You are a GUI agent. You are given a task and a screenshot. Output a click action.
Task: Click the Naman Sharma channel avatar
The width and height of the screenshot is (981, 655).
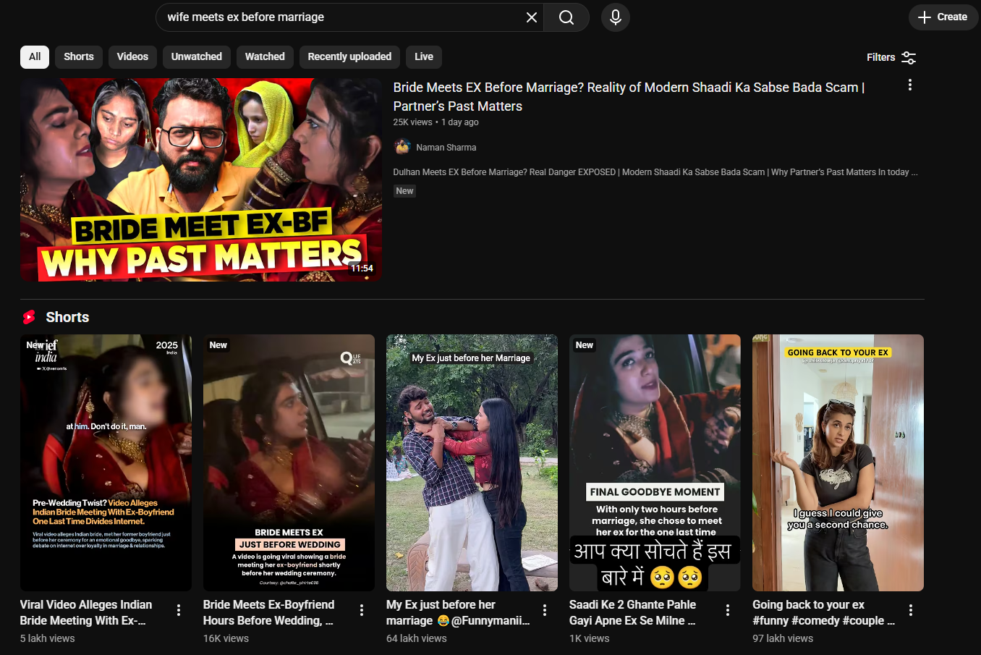402,147
